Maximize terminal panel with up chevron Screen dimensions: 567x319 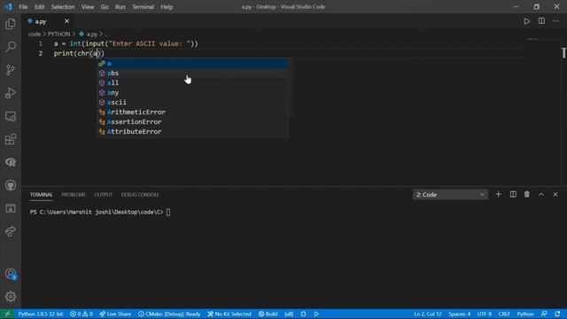click(x=541, y=195)
